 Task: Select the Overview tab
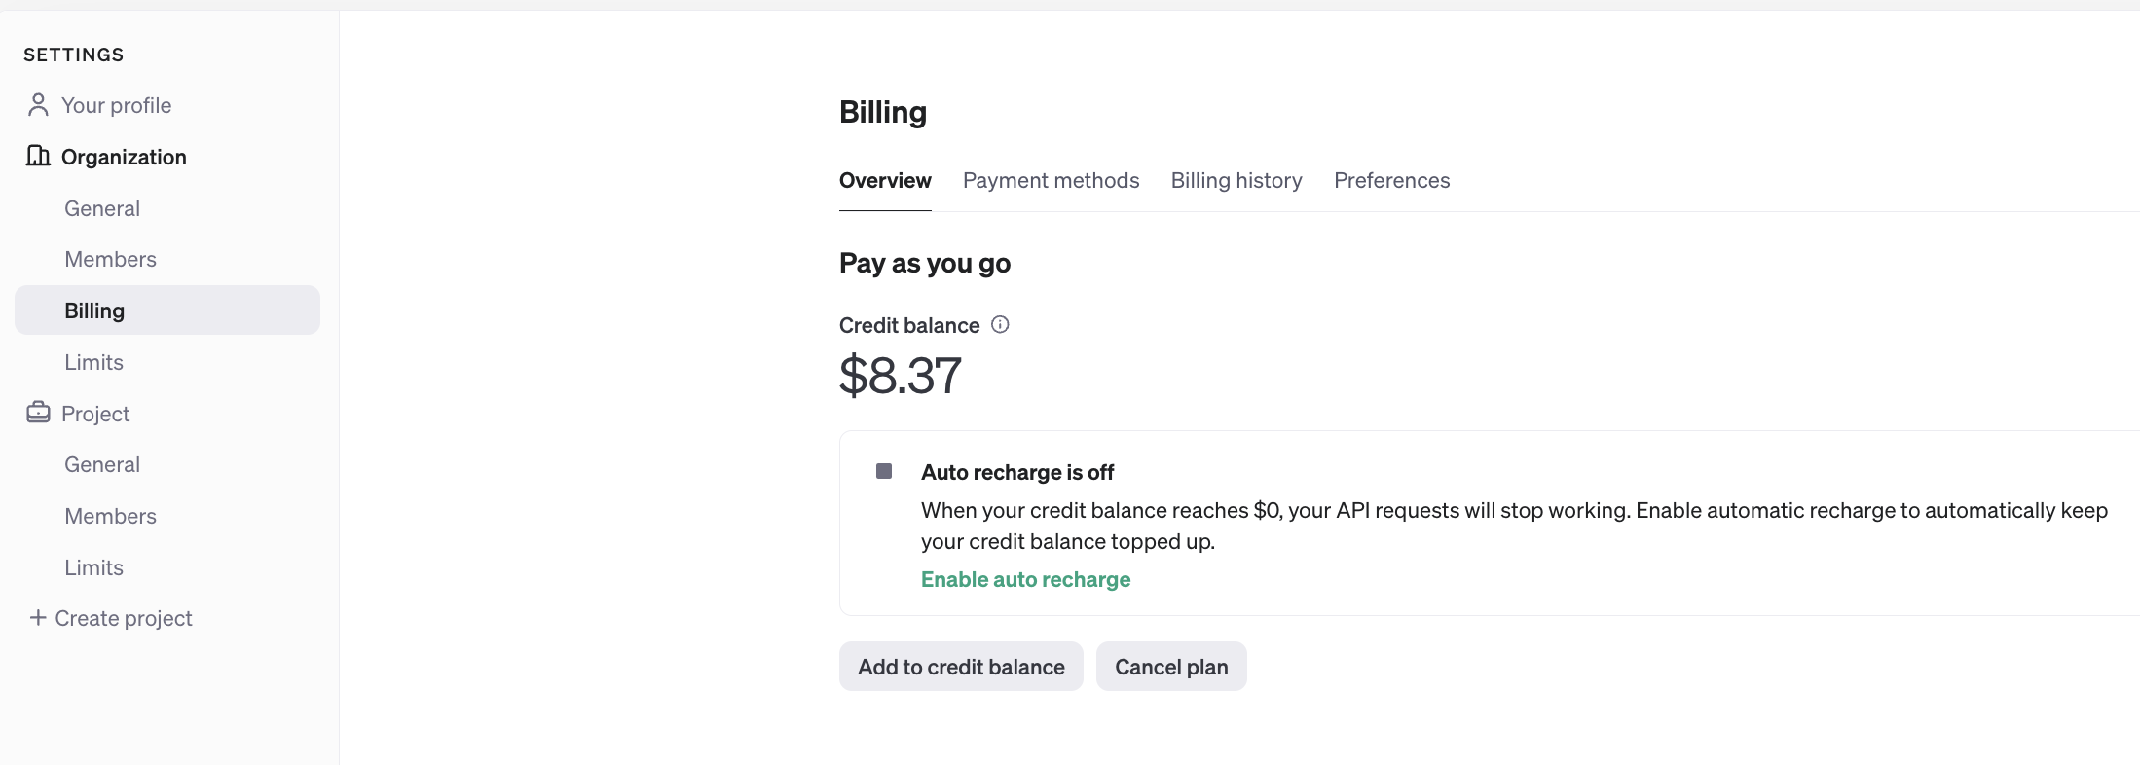tap(885, 181)
